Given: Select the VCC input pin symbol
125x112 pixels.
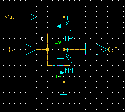Looking at the screenshot, I should [26, 17].
